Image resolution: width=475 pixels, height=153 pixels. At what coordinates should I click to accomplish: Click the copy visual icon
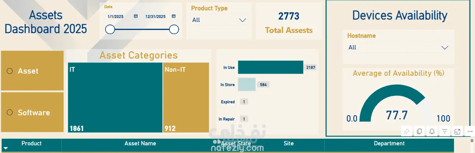(x=419, y=131)
